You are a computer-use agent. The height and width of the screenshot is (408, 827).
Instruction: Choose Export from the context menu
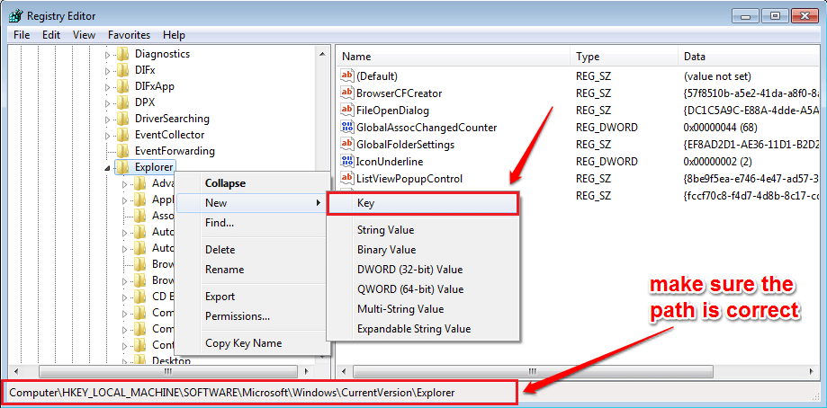click(x=251, y=297)
